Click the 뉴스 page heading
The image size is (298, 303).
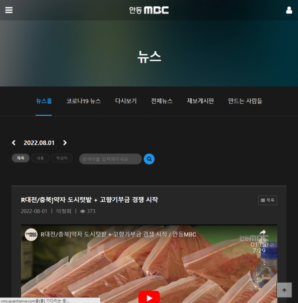pyautogui.click(x=149, y=57)
